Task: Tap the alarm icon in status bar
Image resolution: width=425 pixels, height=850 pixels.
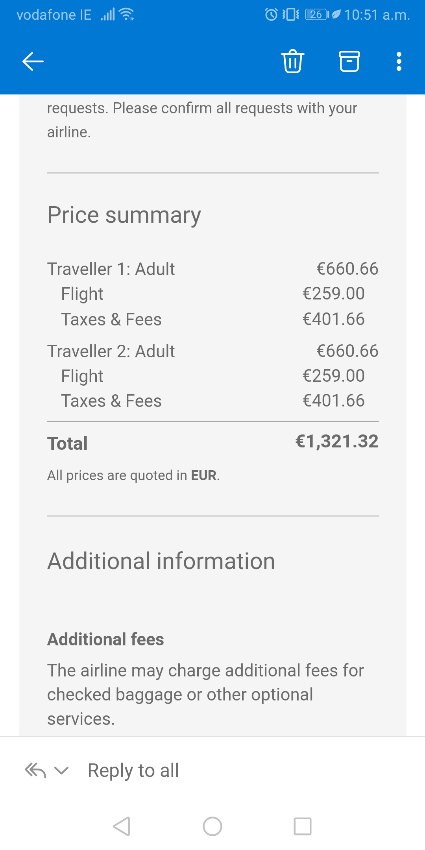Action: click(x=271, y=15)
